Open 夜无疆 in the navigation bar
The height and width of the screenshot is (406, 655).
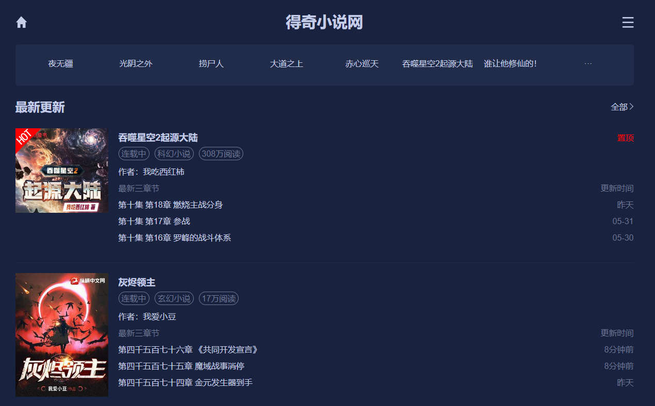(x=61, y=64)
